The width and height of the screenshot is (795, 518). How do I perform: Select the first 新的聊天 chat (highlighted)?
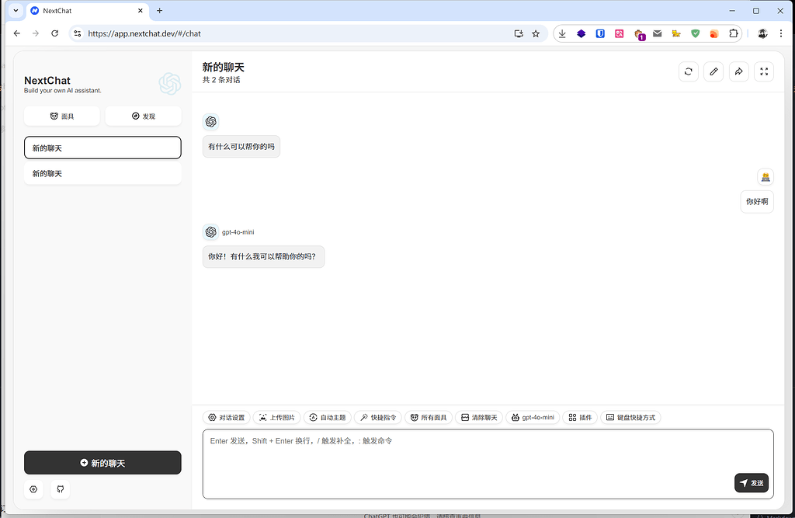point(102,148)
